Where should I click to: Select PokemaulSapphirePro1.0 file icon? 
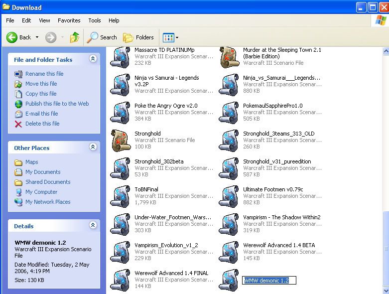[229, 113]
